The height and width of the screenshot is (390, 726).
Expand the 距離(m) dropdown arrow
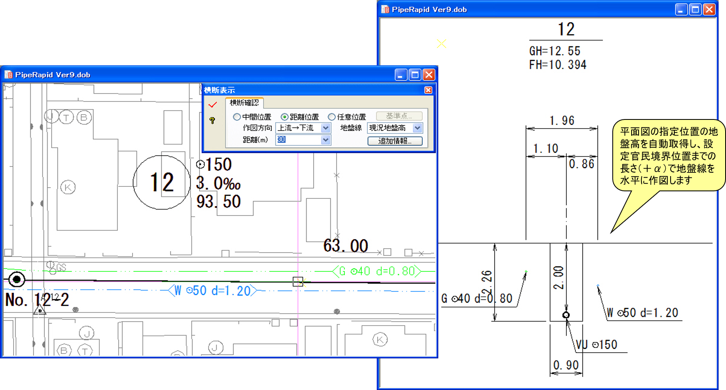[325, 140]
